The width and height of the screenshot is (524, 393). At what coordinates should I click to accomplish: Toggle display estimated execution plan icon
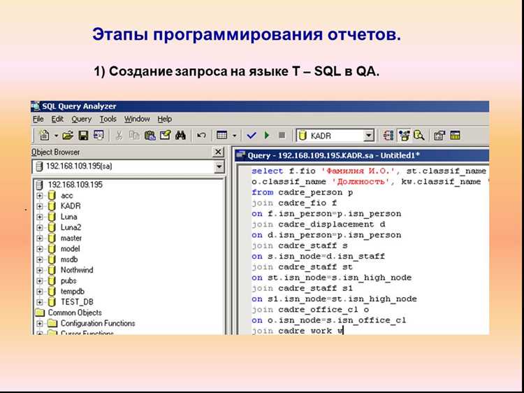(x=388, y=136)
